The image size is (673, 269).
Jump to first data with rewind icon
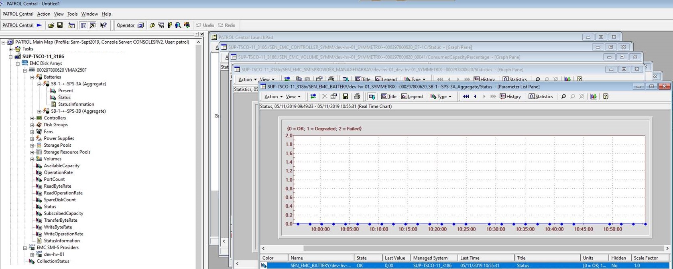tap(466, 97)
